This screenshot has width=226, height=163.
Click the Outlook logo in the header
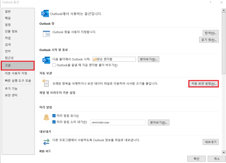point(45,14)
